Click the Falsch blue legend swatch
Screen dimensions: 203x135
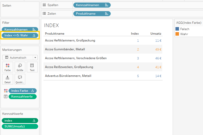tap(177, 29)
